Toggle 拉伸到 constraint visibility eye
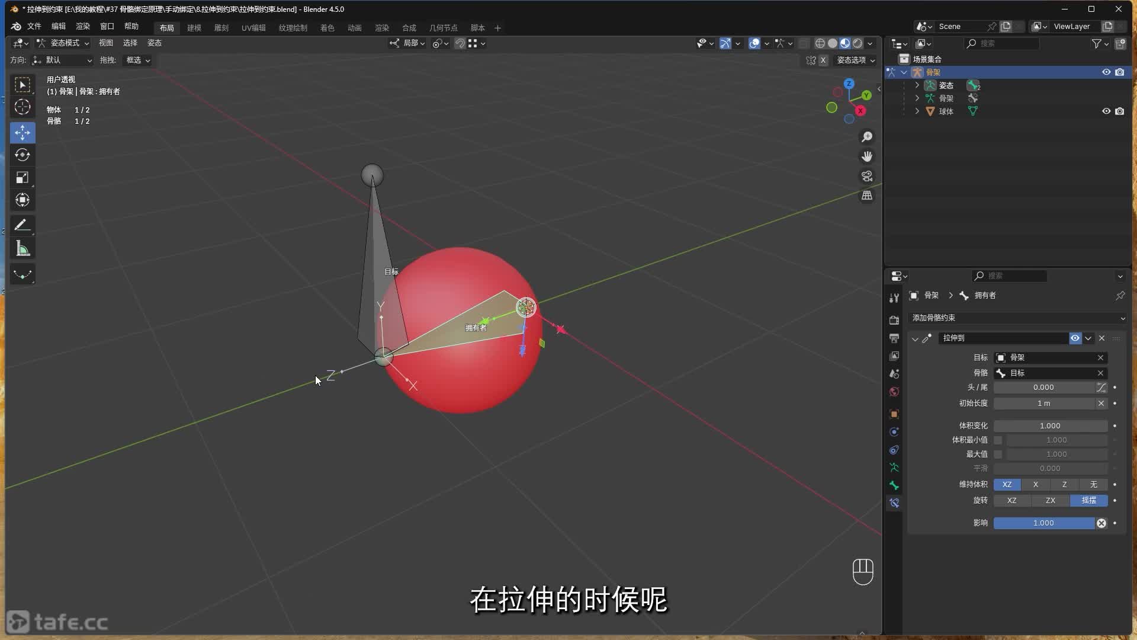The width and height of the screenshot is (1137, 640). (1075, 338)
